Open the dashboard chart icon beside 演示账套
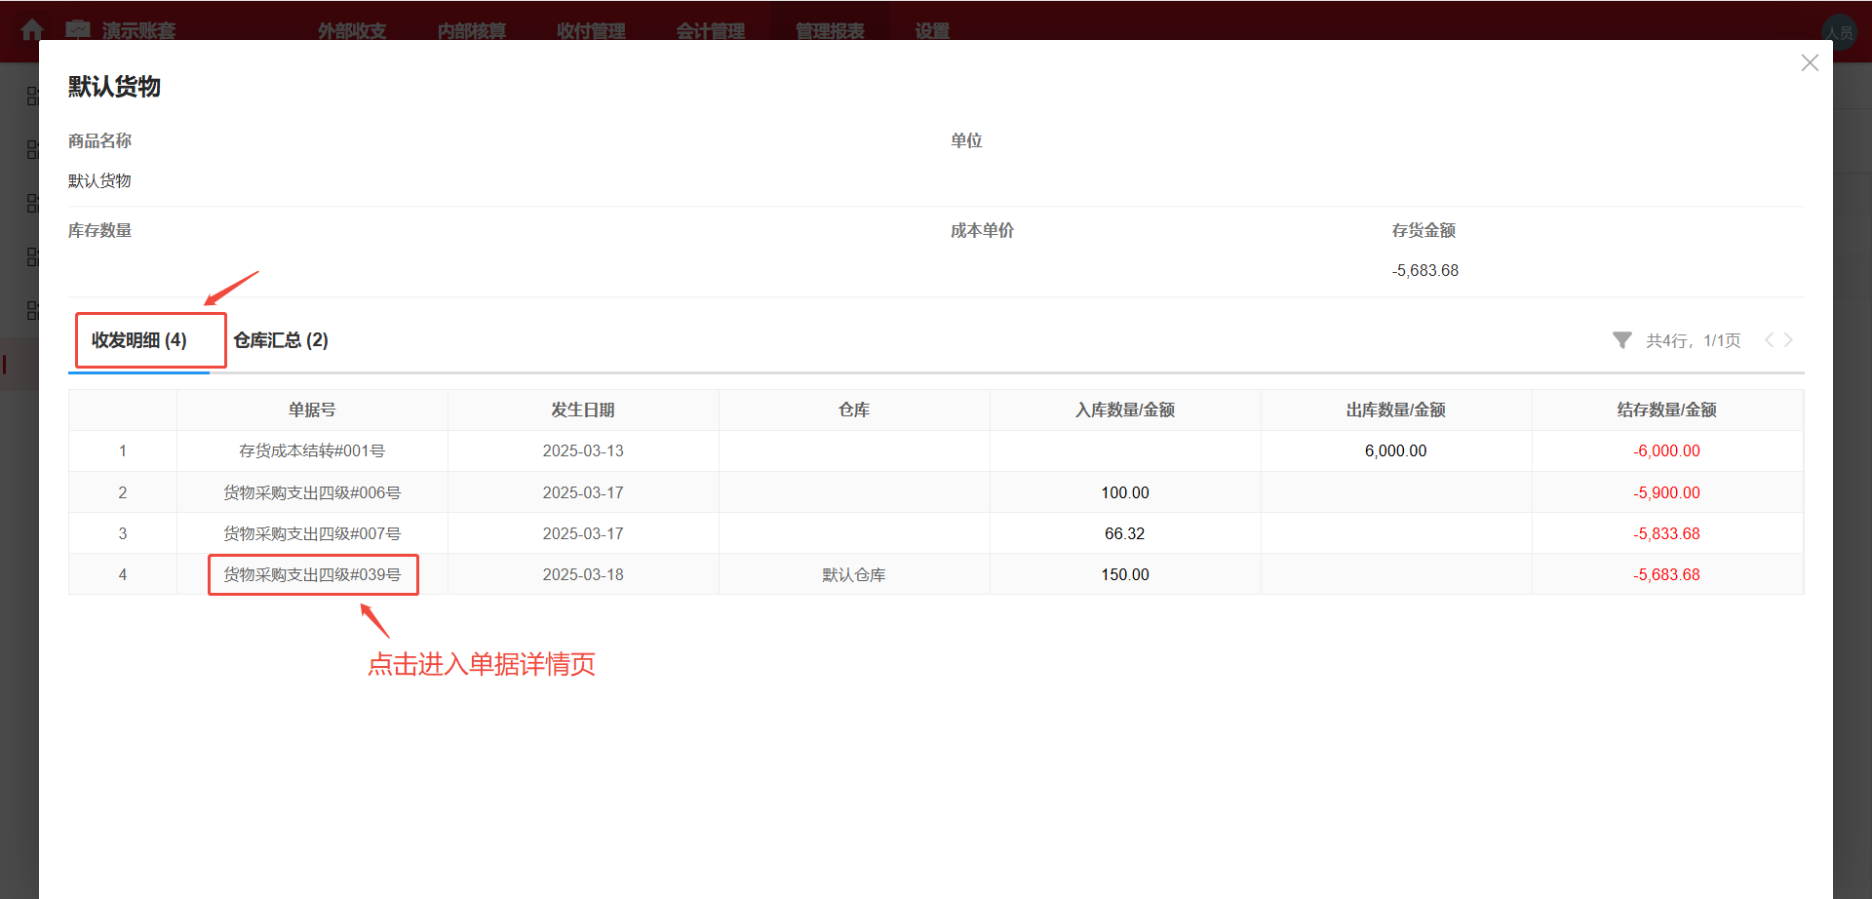 (x=78, y=29)
